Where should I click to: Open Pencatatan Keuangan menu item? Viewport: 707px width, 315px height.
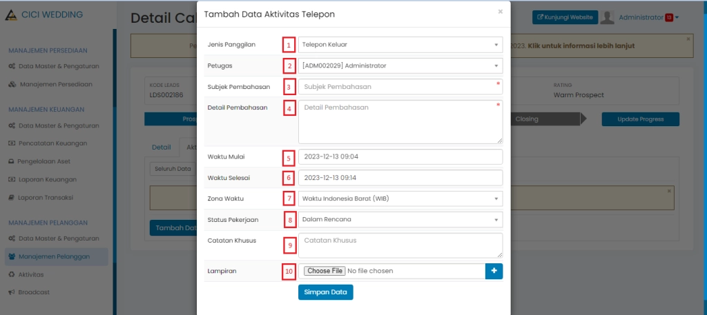click(52, 143)
